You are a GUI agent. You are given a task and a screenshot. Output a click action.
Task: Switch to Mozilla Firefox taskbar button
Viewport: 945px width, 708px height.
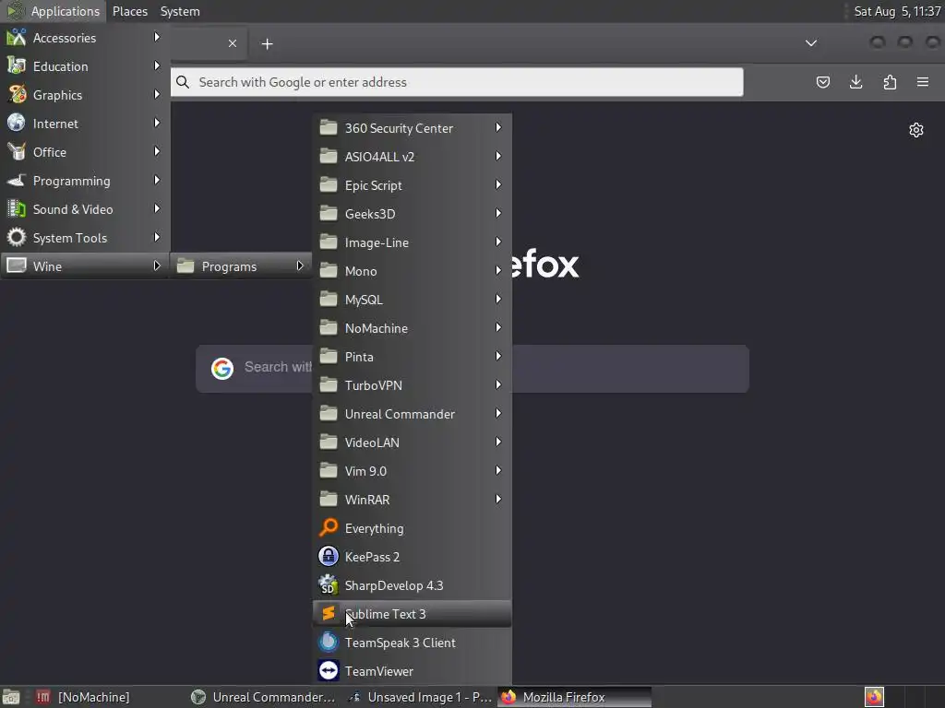pos(575,697)
